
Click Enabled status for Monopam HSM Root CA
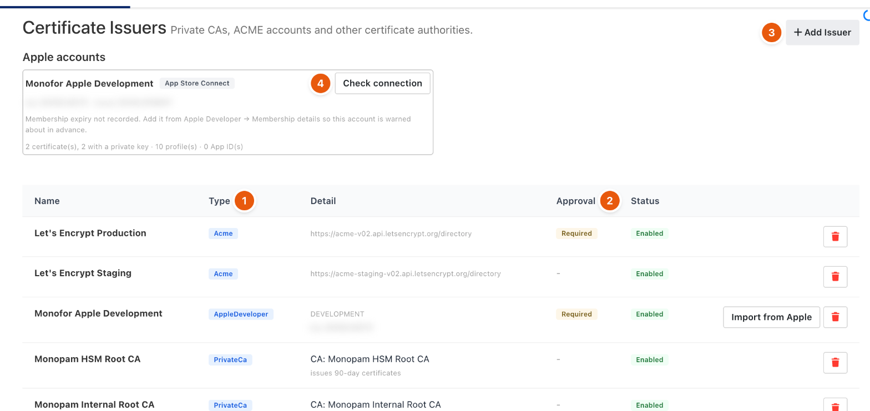650,359
